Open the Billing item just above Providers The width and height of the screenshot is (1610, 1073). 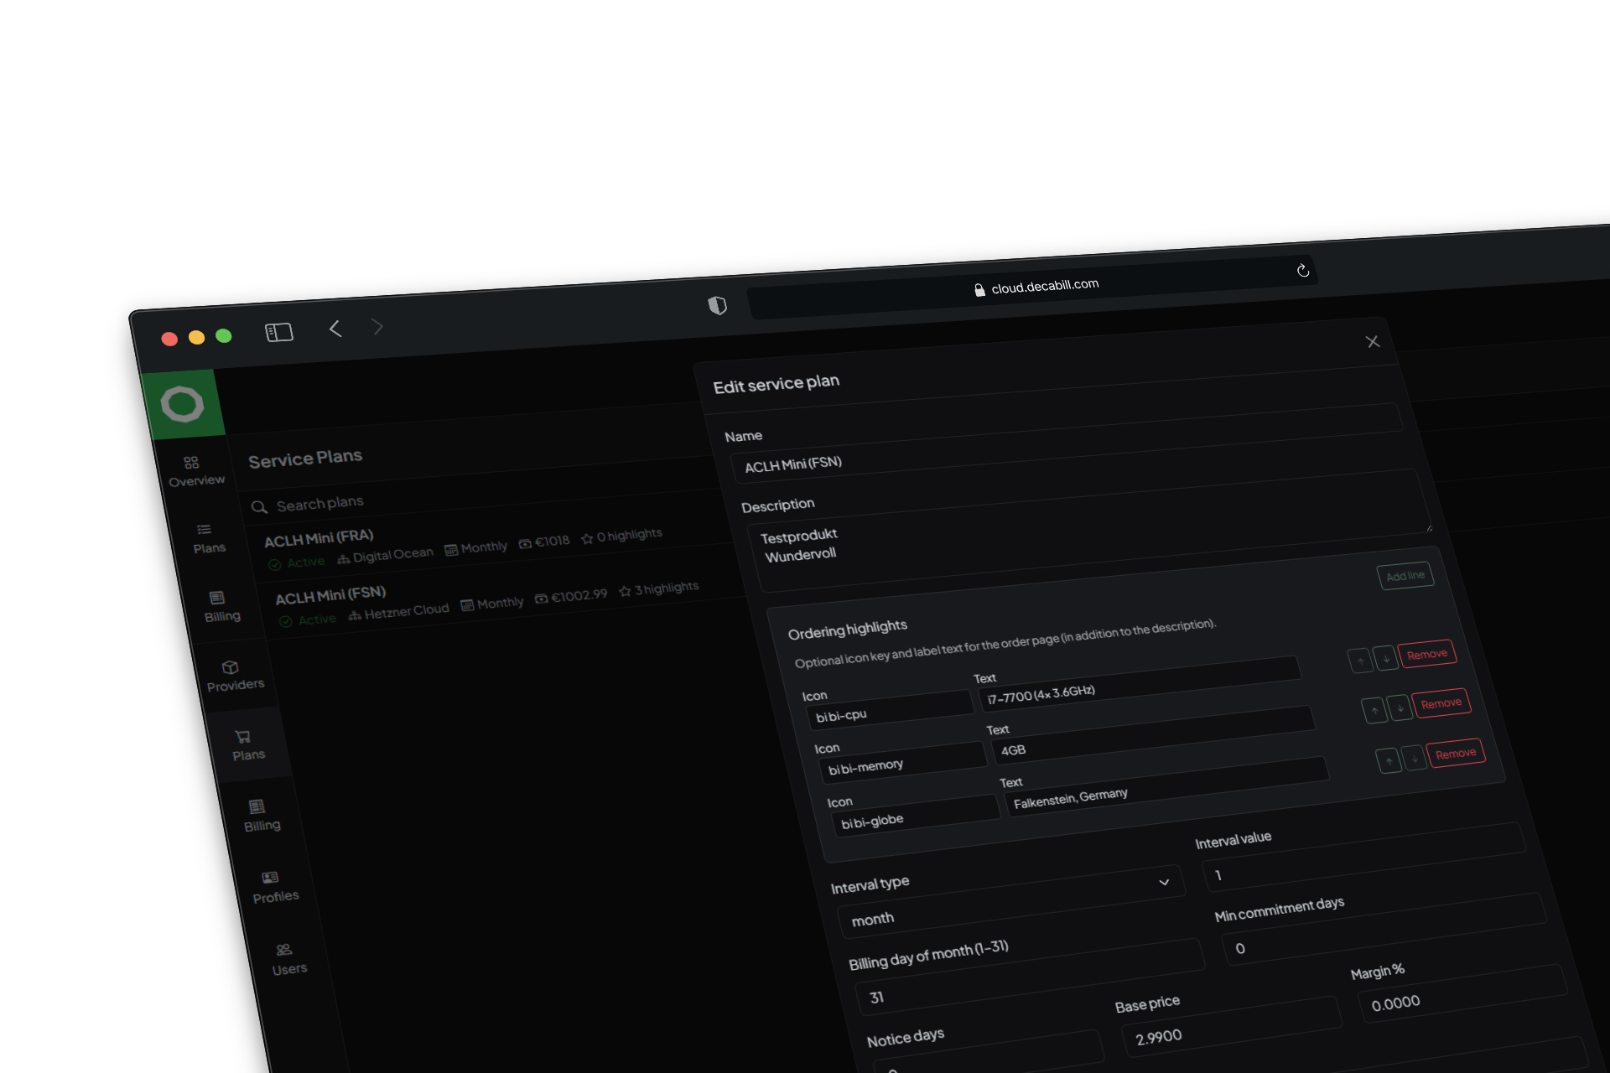point(221,607)
